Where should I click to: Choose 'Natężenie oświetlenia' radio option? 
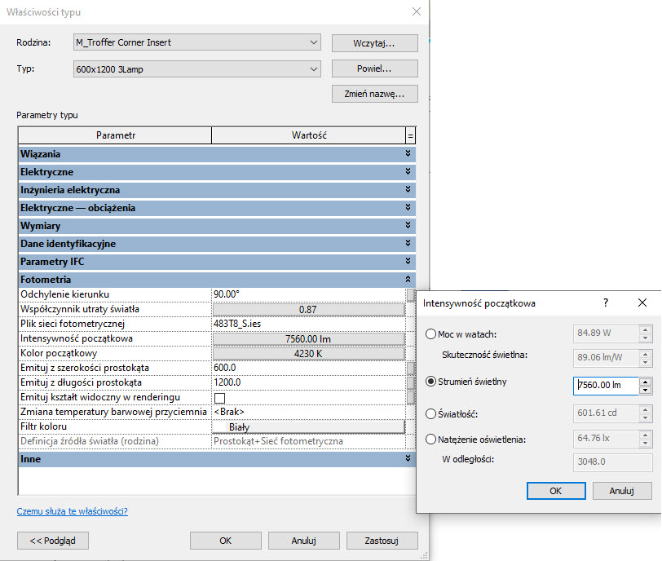432,440
